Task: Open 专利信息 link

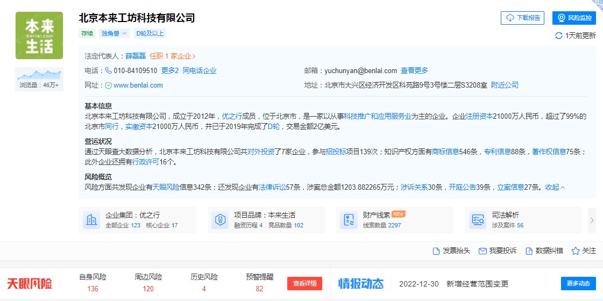Action: coord(497,152)
